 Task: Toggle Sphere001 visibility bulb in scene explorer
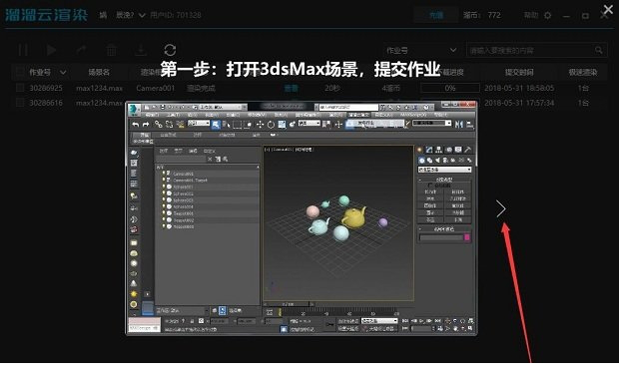pos(164,187)
